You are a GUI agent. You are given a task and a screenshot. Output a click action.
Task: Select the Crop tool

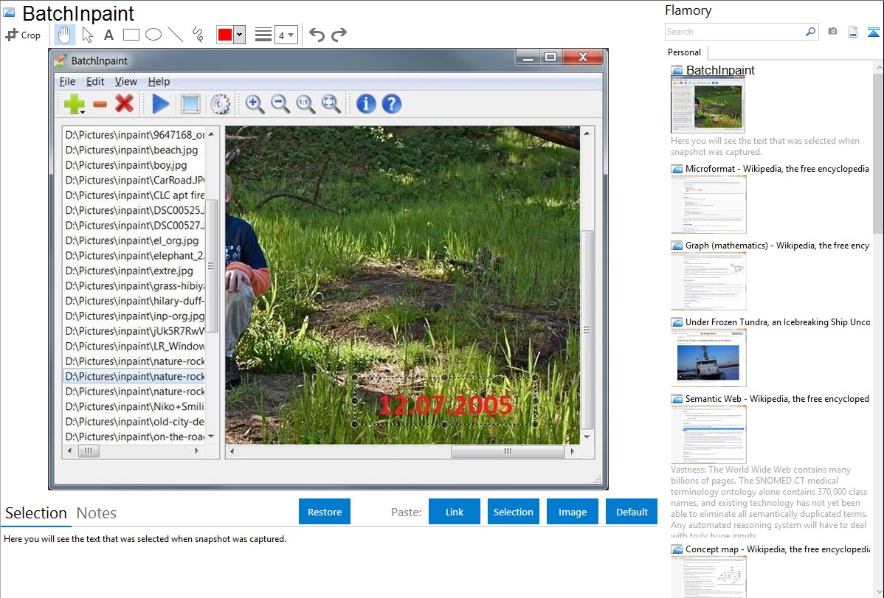(x=23, y=35)
